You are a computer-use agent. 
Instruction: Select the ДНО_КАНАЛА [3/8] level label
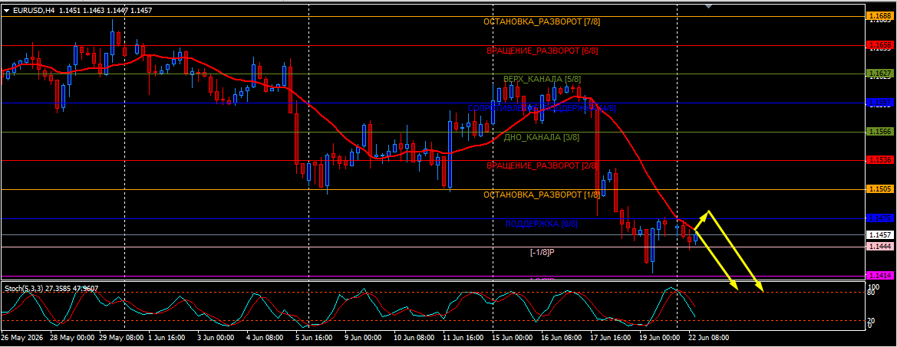(542, 138)
